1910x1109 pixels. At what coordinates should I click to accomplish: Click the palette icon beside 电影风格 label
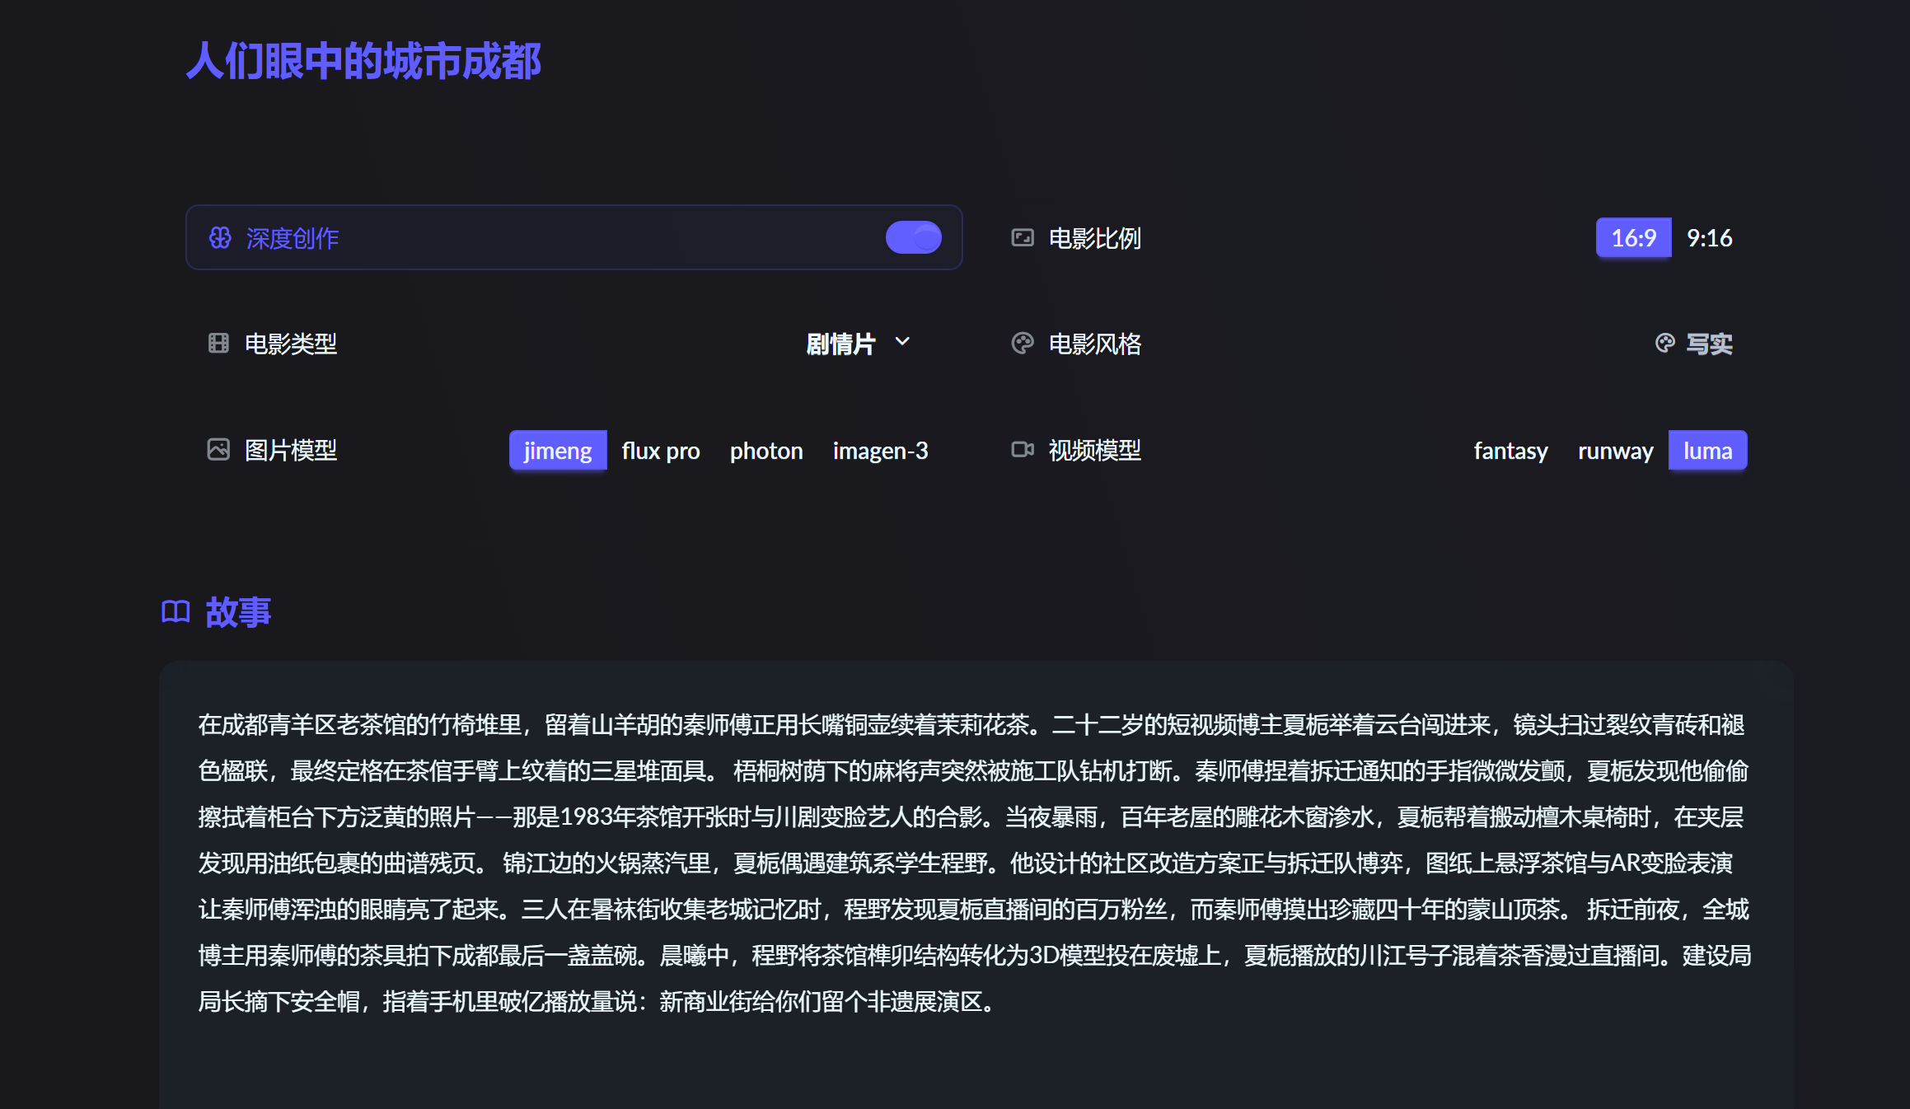coord(1022,344)
